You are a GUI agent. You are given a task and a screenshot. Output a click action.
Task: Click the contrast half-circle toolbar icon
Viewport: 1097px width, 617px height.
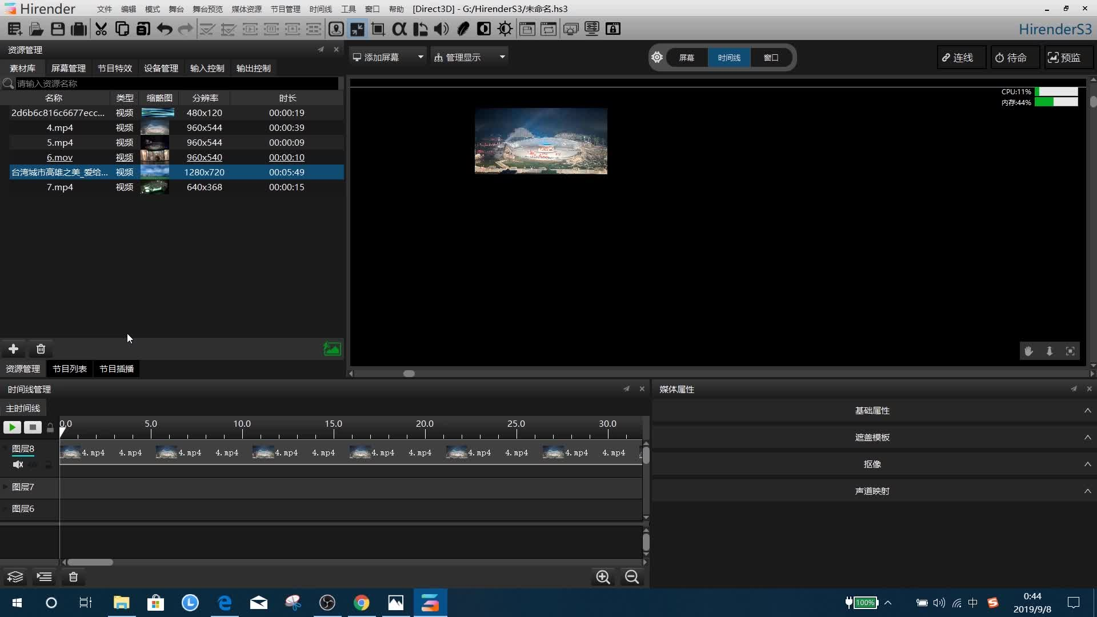click(x=484, y=29)
